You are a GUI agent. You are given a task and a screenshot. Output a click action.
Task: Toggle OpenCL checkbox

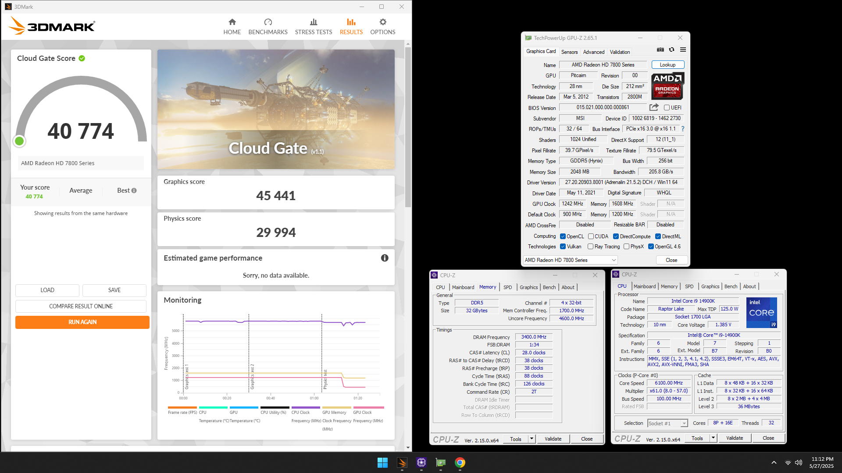click(563, 236)
